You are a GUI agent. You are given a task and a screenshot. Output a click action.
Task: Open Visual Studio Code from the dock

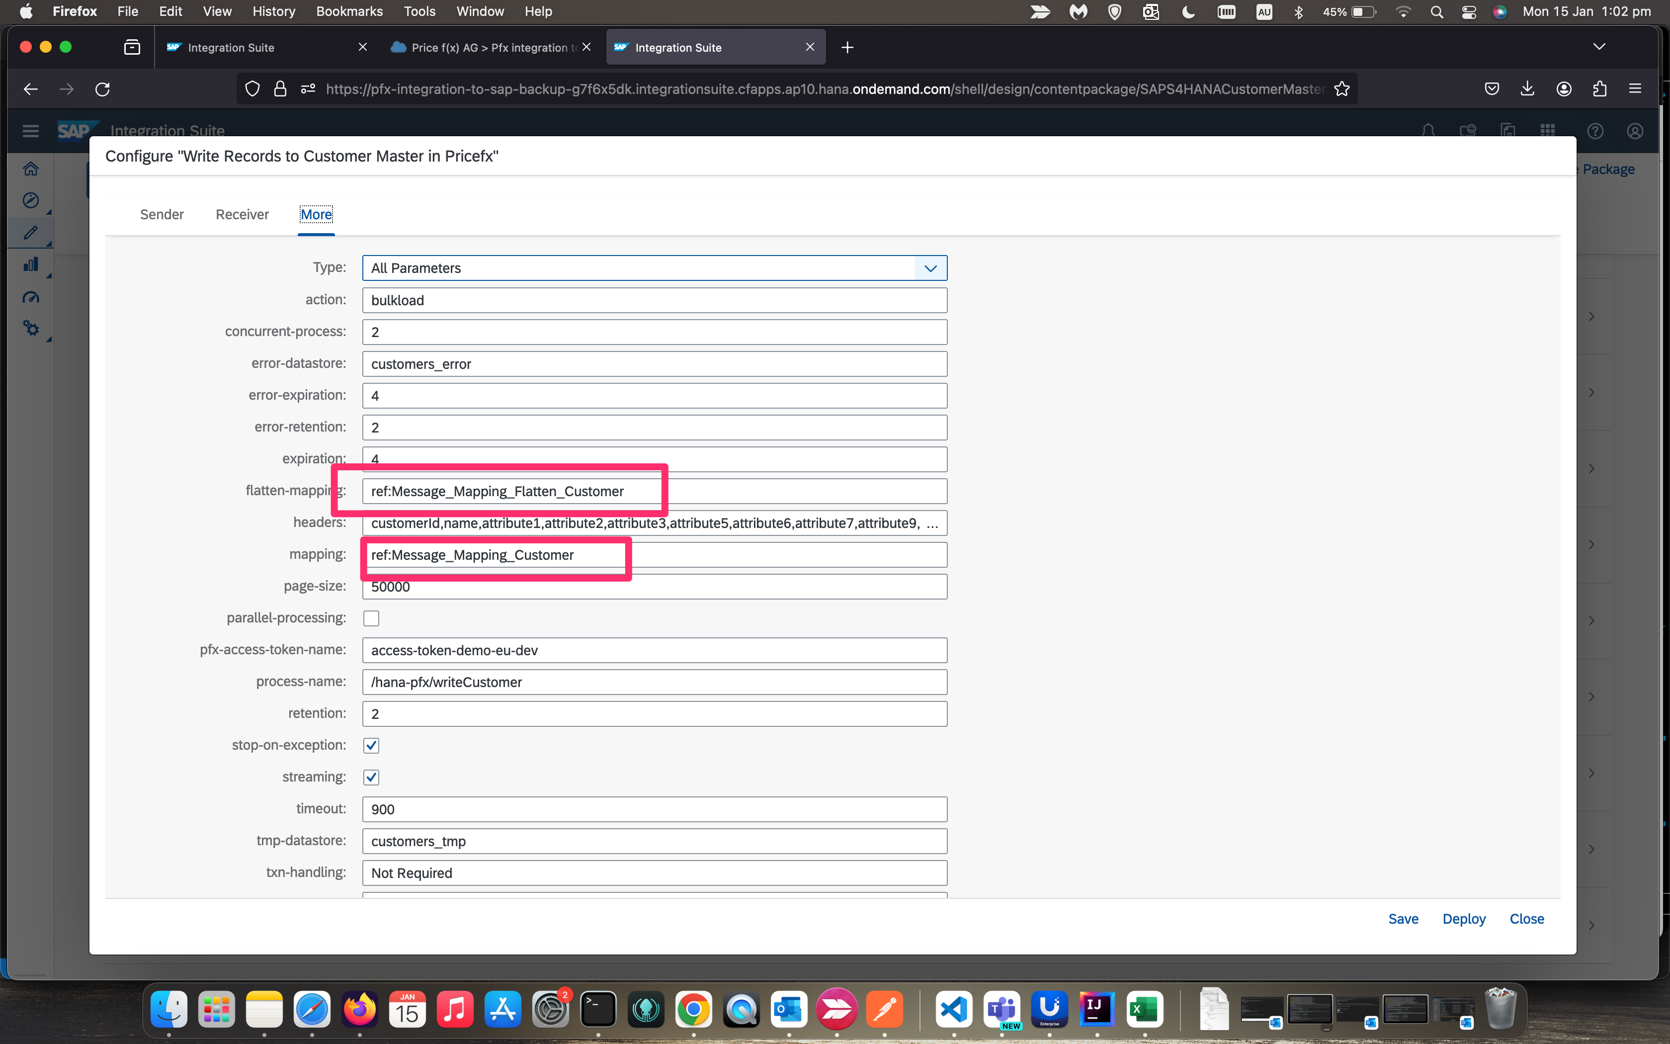pos(954,1010)
